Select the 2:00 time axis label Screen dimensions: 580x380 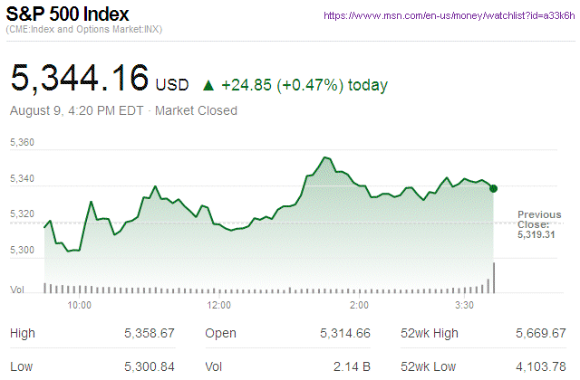click(x=359, y=306)
